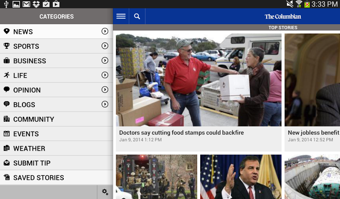Viewport: 340px width, 199px height.
Task: Open SUBMIT TIP entry
Action: point(57,163)
